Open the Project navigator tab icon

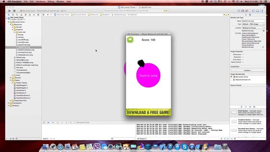pyautogui.click(x=8, y=15)
